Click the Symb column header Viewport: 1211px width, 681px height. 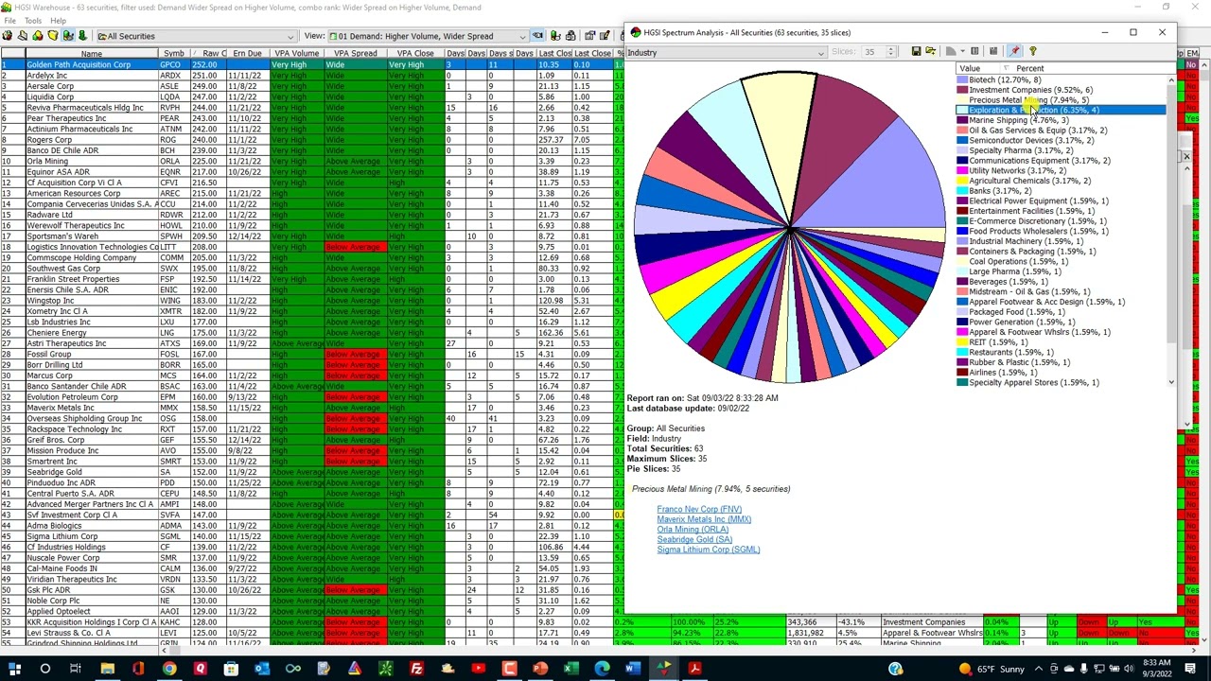pos(174,53)
